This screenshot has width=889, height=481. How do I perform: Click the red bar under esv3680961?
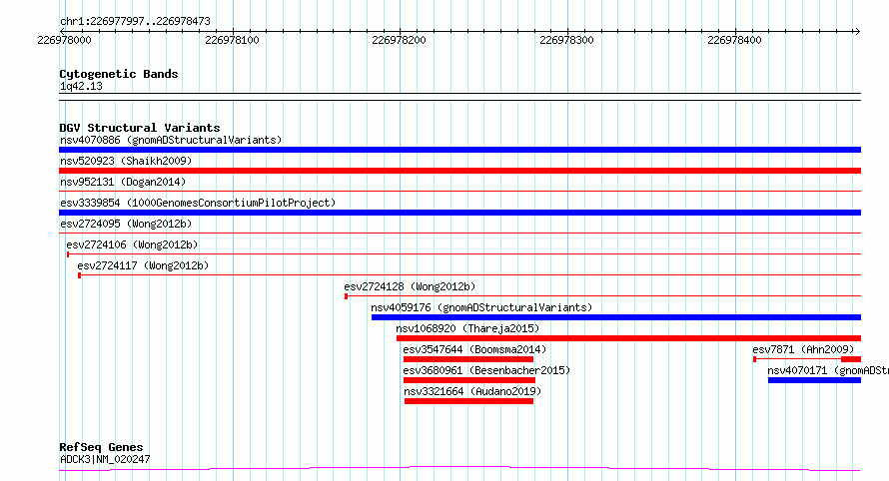coord(469,380)
